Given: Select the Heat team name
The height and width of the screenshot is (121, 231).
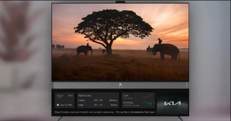Looking at the screenshot, I should point(81,105).
